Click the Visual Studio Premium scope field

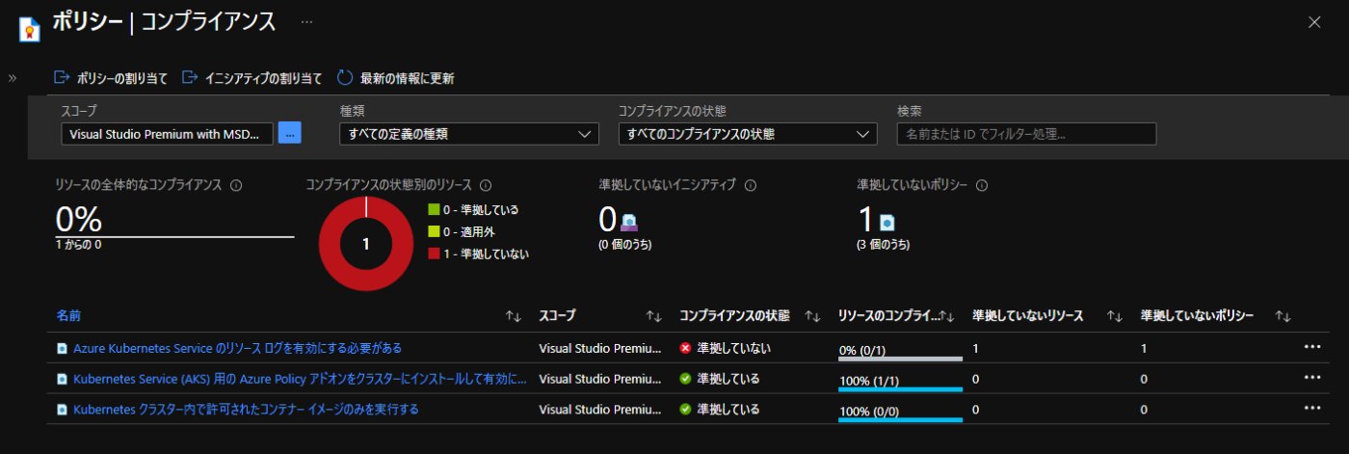tap(167, 134)
